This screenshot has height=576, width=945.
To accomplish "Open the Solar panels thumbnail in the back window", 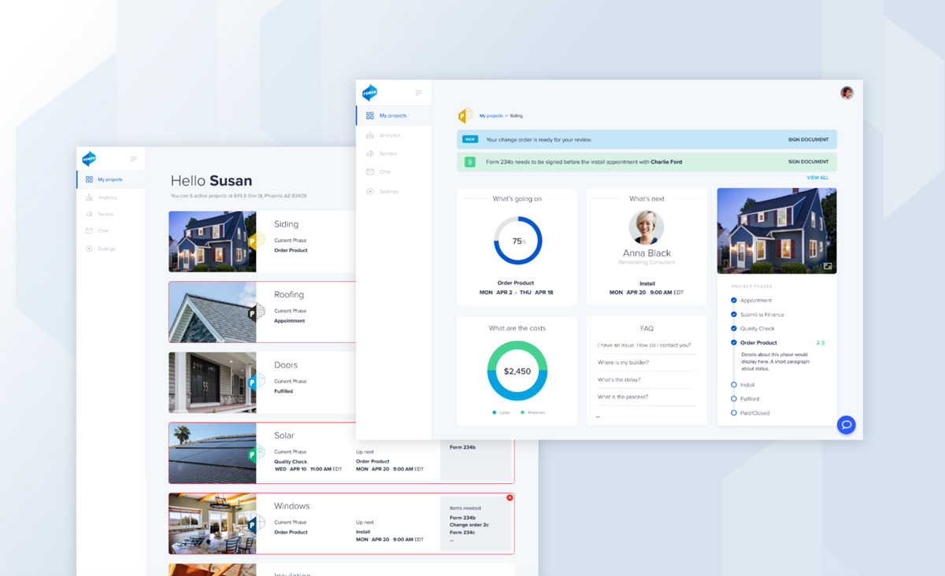I will click(212, 453).
